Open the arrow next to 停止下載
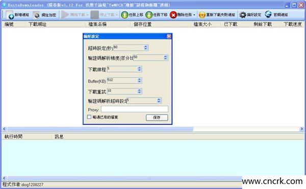This screenshot has height=189, width=306. click(116, 15)
